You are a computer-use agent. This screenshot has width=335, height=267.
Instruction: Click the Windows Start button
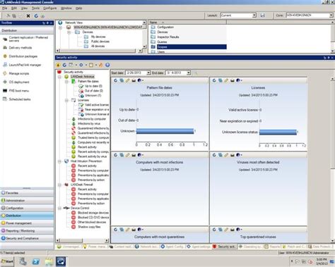coord(7,261)
